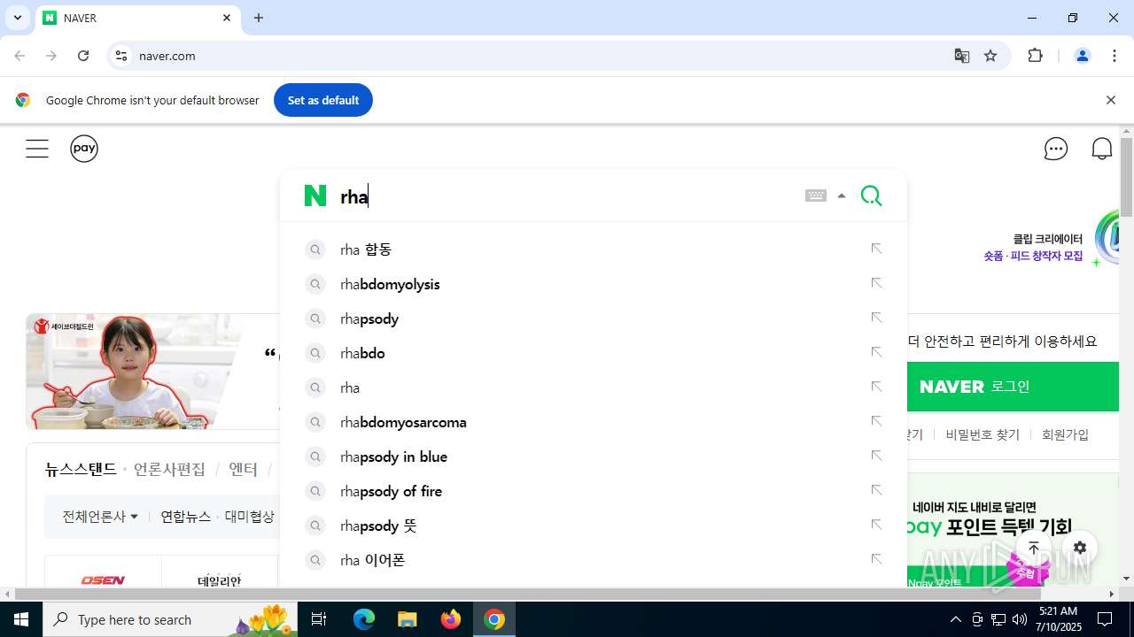Open the Save the Children banner ad

pos(152,371)
